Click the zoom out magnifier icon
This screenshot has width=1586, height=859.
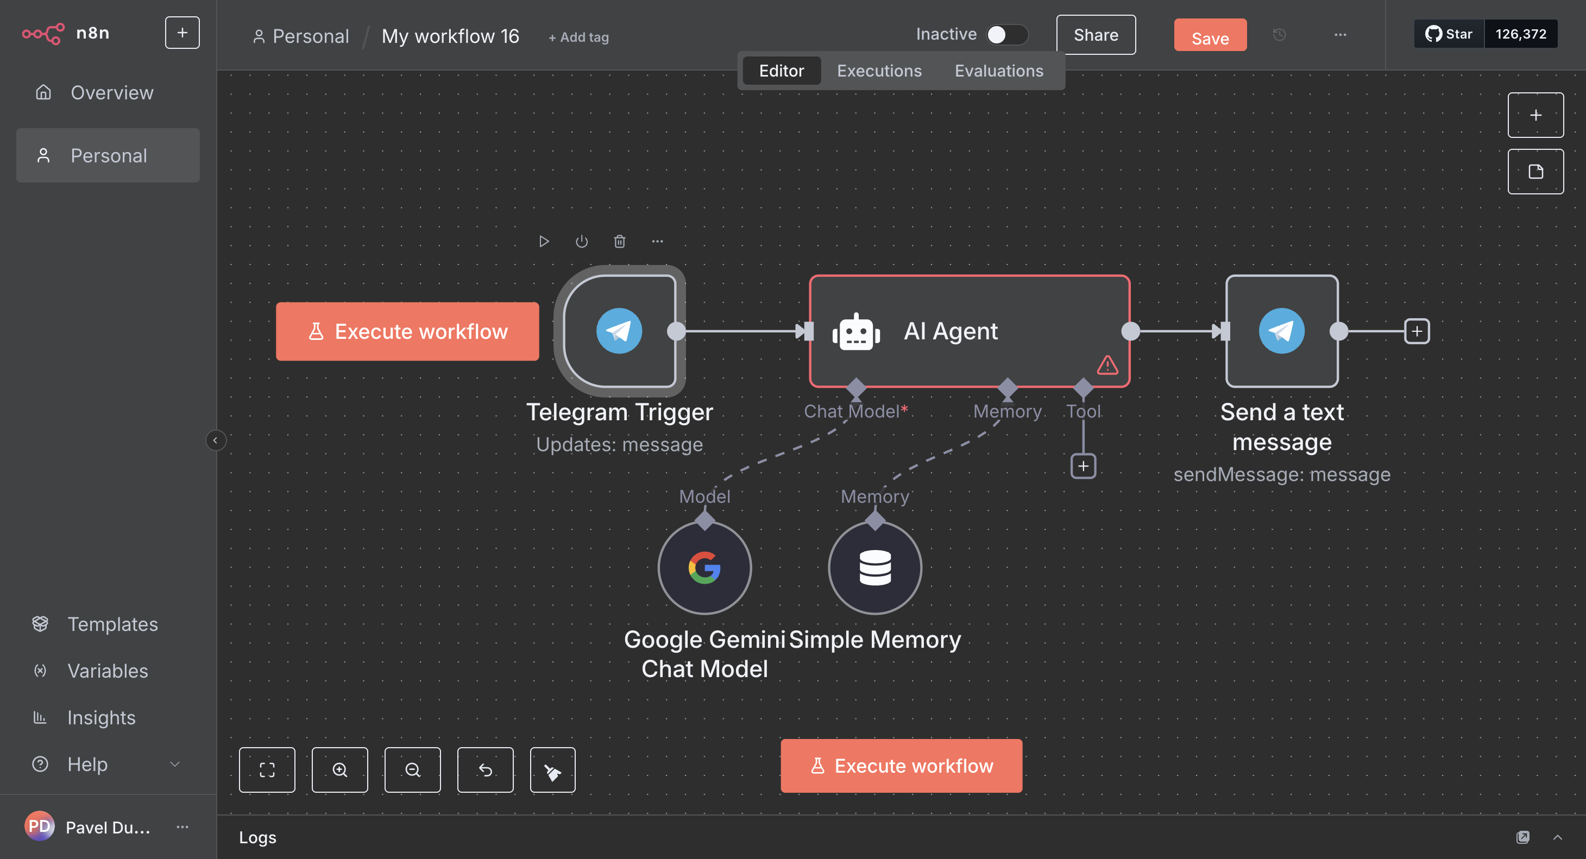pyautogui.click(x=412, y=770)
